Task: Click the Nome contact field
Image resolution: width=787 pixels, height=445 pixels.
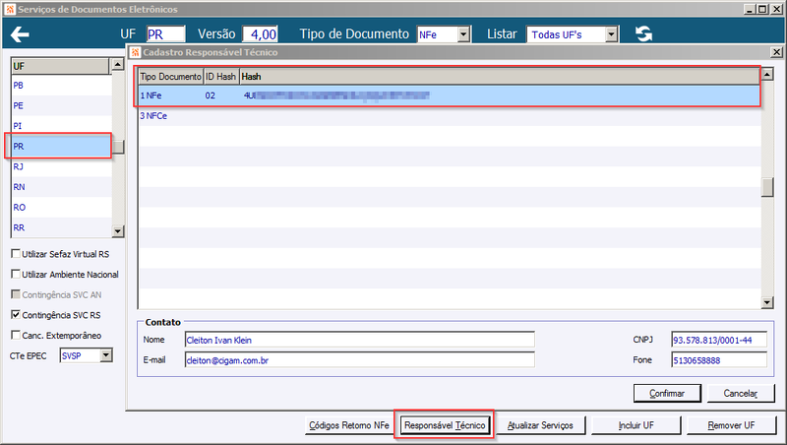Action: (x=359, y=340)
